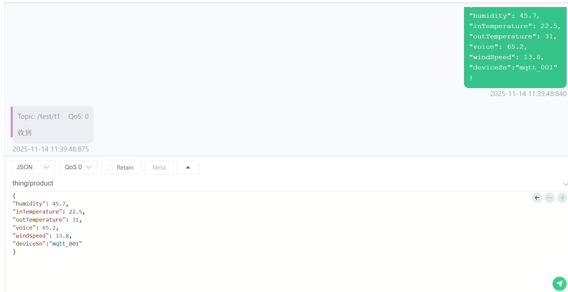Collapse the publish panel with the triangle button
This screenshot has height=292, width=568.
tap(188, 167)
